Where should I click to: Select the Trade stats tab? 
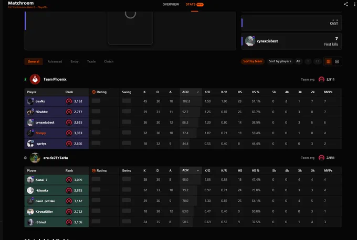[91, 61]
